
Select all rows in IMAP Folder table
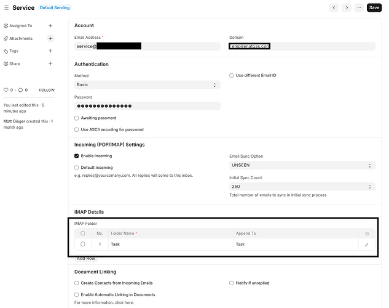pos(83,233)
